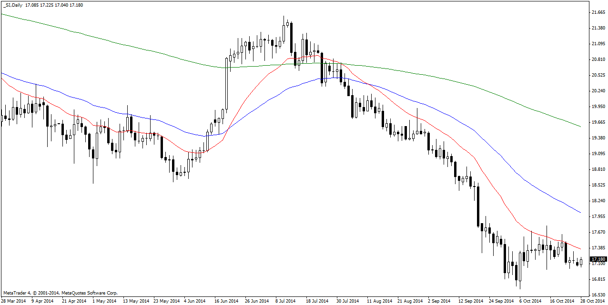Click the 21.665 price axis label
The height and width of the screenshot is (305, 608).
(x=598, y=12)
